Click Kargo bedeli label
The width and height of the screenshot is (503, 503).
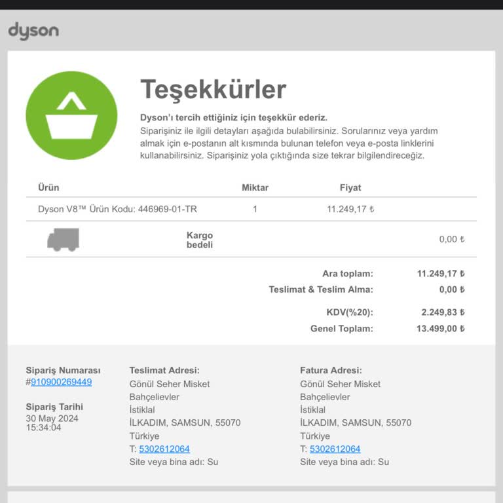(200, 240)
